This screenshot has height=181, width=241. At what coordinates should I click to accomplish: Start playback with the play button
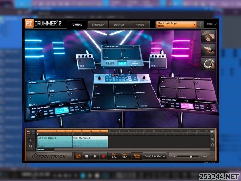(x=95, y=156)
